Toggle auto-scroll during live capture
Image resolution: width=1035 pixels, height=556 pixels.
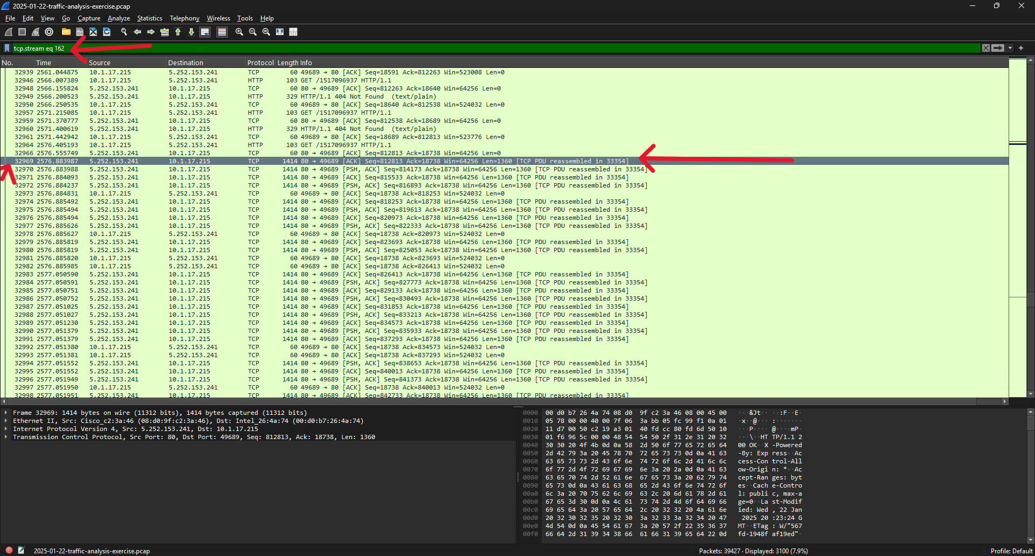click(205, 32)
